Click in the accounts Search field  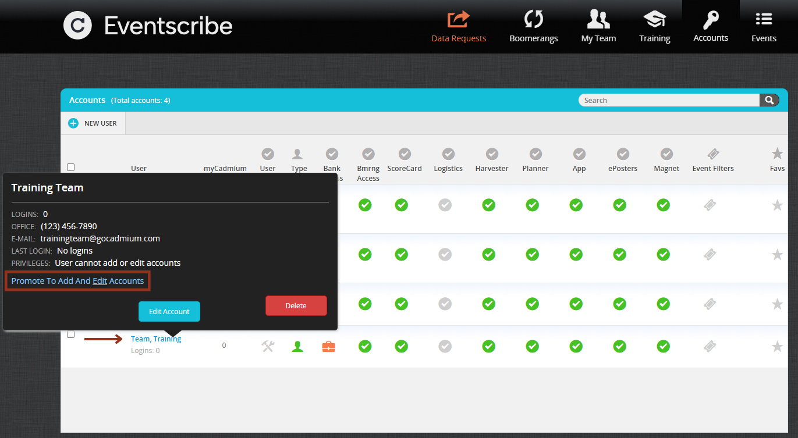point(669,100)
